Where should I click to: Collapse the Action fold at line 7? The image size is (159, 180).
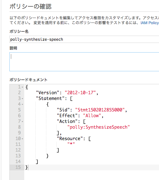(22, 122)
